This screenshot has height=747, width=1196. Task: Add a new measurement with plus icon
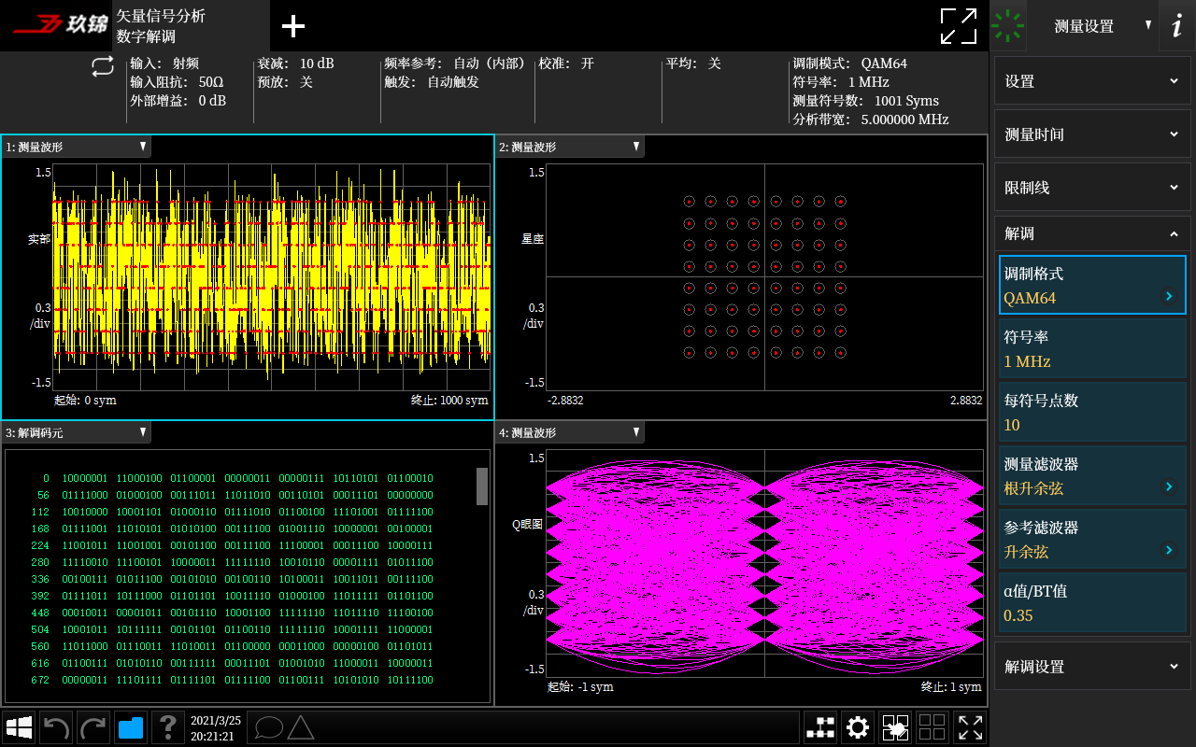pos(293,26)
